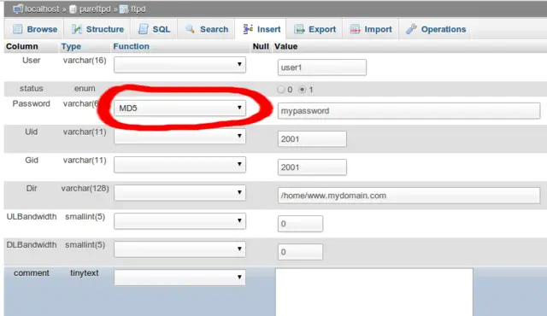
Task: Click the Uid value field with 2001
Action: coord(312,139)
